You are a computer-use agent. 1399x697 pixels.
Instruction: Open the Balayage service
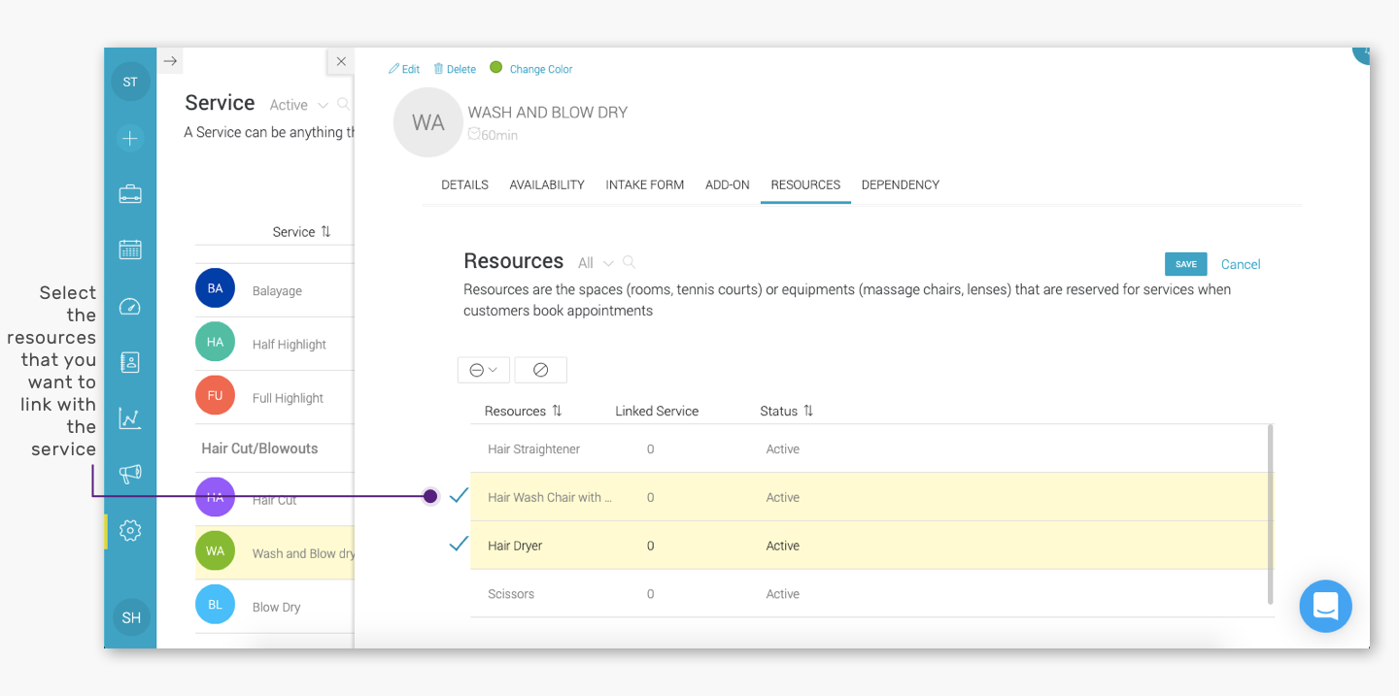[277, 290]
